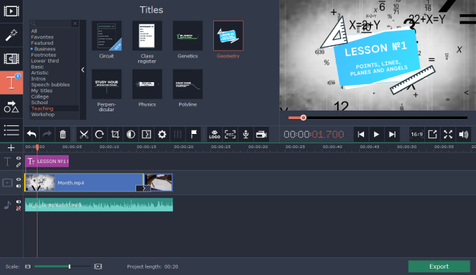Select the Speech bubbles category
Viewport: 476px width, 275px height.
[x=50, y=84]
